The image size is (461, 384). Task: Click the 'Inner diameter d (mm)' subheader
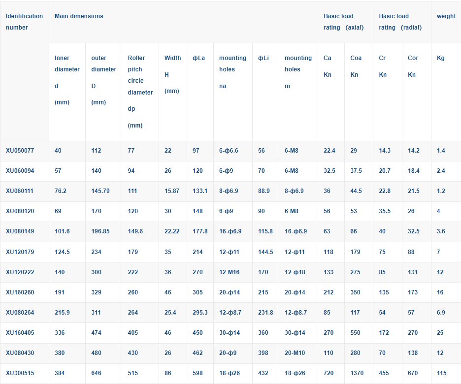(x=66, y=80)
